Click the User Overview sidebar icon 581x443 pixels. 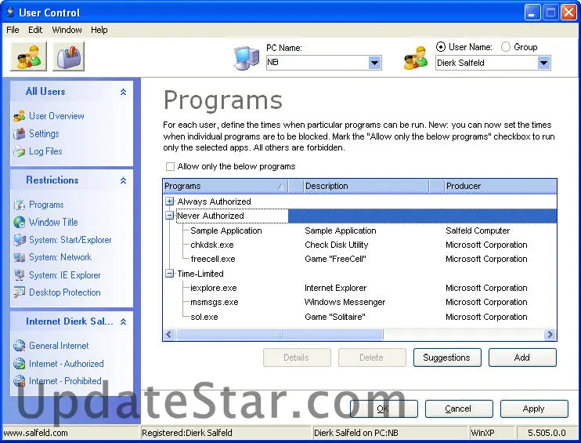click(20, 116)
